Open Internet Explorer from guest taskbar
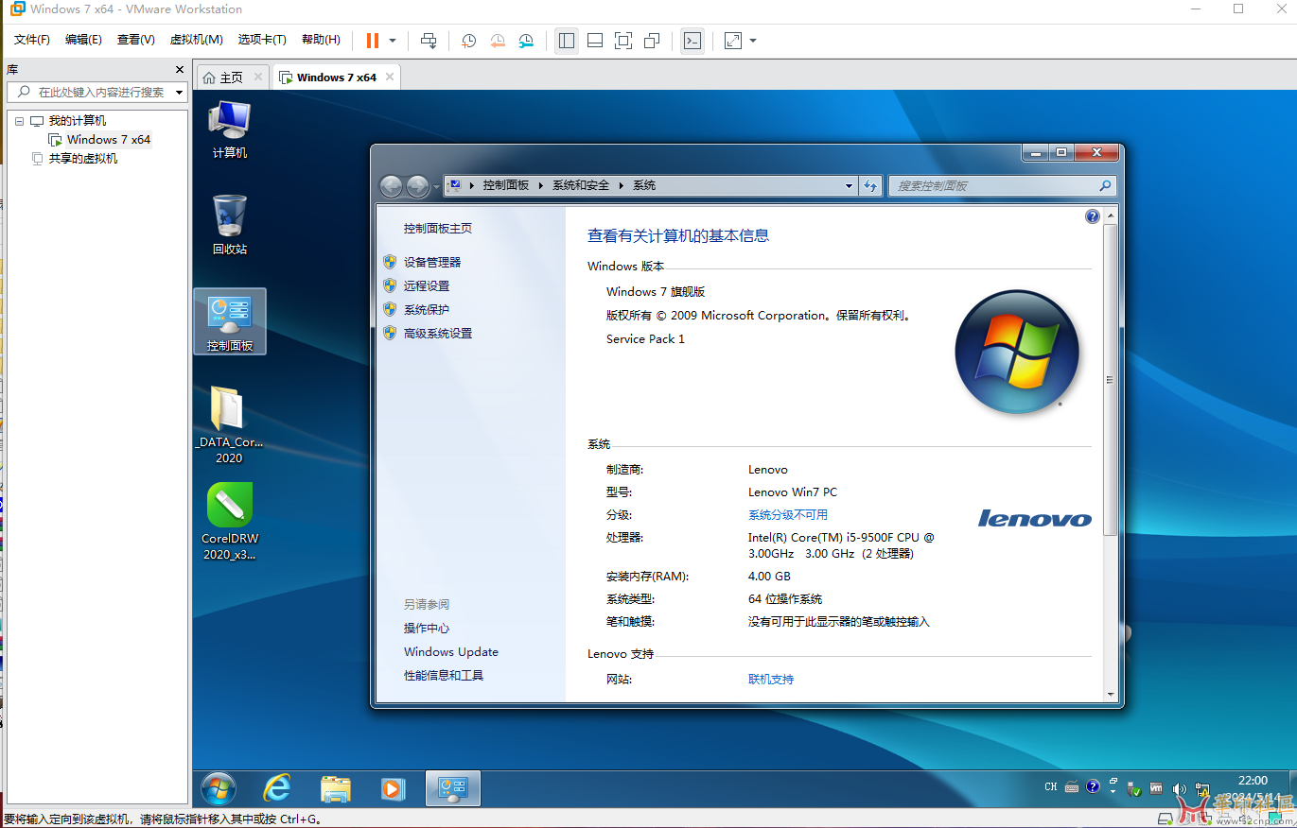The width and height of the screenshot is (1297, 828). tap(277, 787)
